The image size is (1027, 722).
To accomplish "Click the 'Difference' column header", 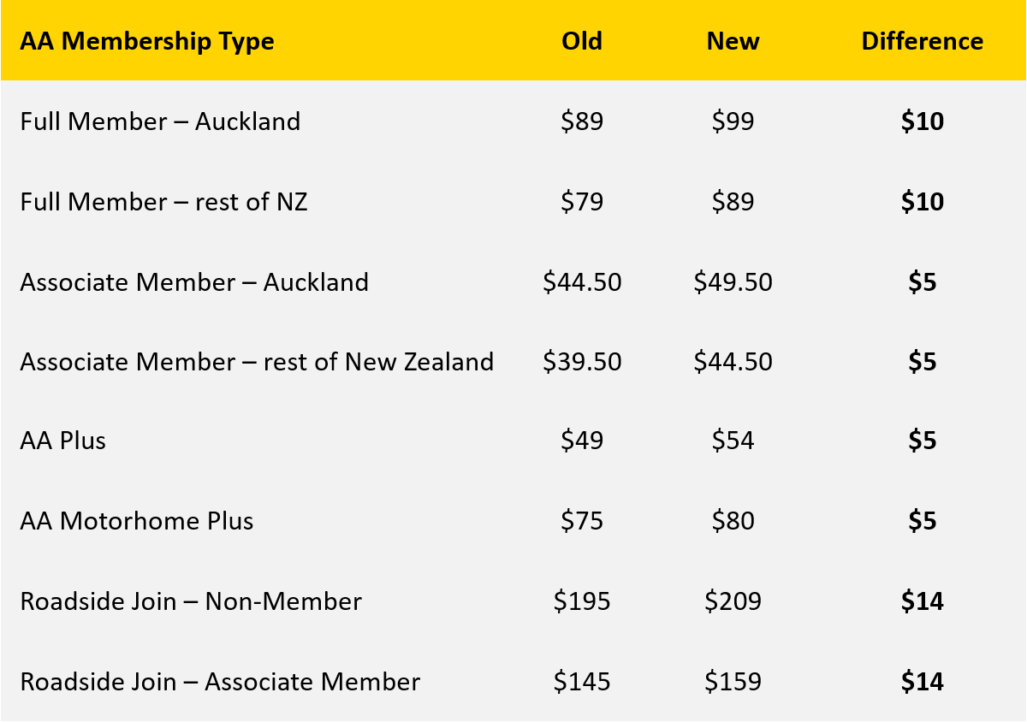I will click(922, 41).
